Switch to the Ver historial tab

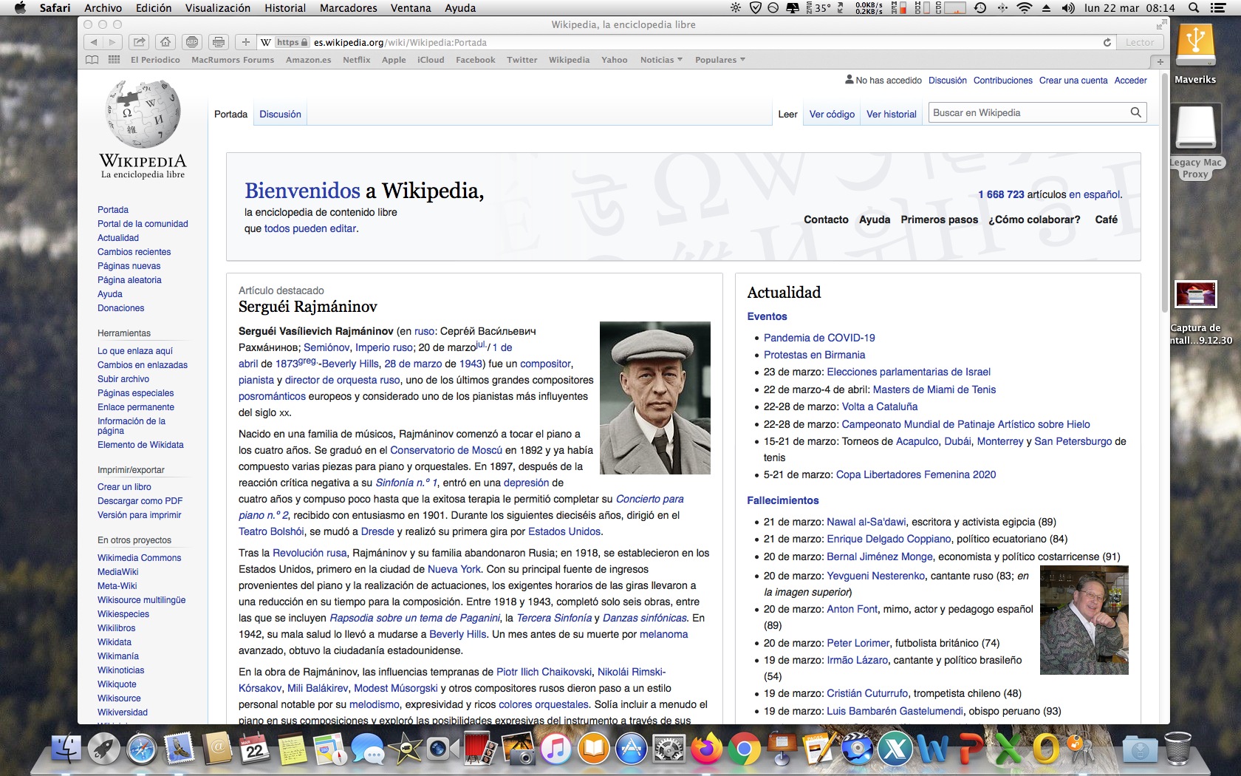coord(892,114)
